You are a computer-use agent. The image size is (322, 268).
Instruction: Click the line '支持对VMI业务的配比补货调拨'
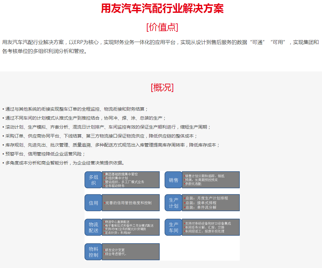[125, 229]
